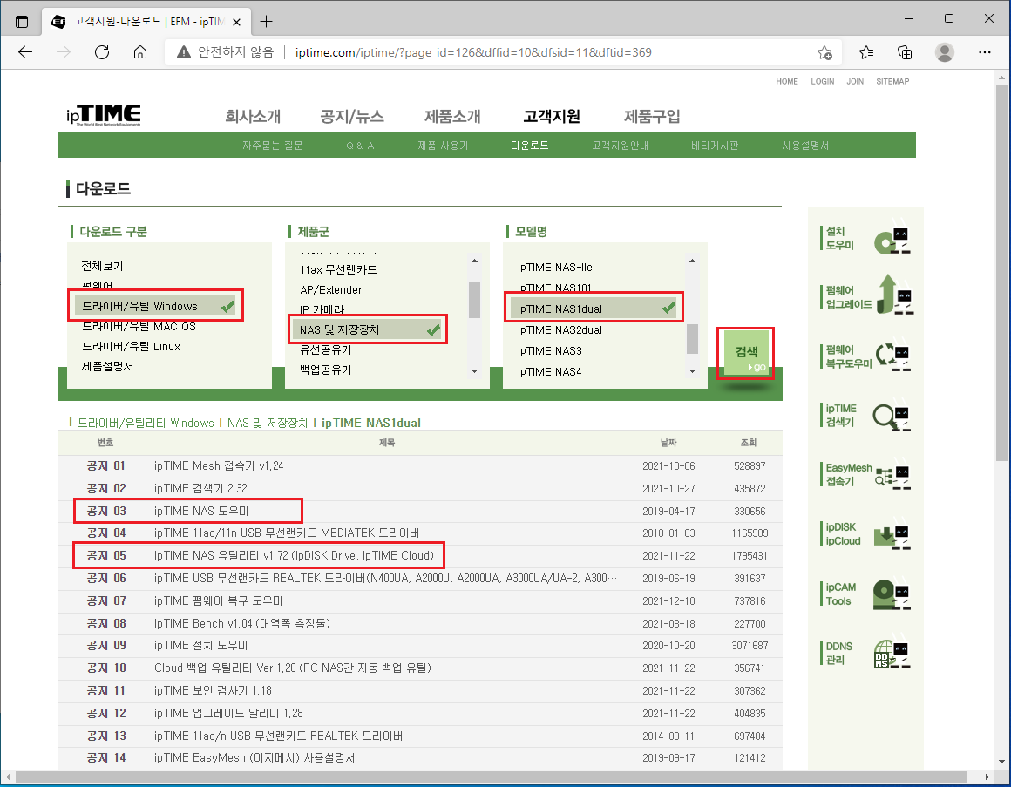
Task: Select 전체보기 download type
Action: tap(103, 266)
